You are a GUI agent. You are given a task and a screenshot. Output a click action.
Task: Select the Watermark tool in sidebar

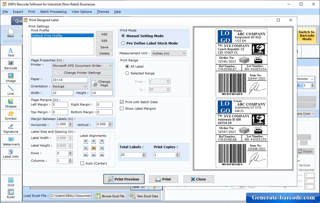(x=11, y=141)
